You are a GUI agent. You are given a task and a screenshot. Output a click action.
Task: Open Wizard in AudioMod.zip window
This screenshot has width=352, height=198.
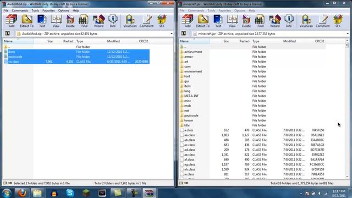[98, 21]
